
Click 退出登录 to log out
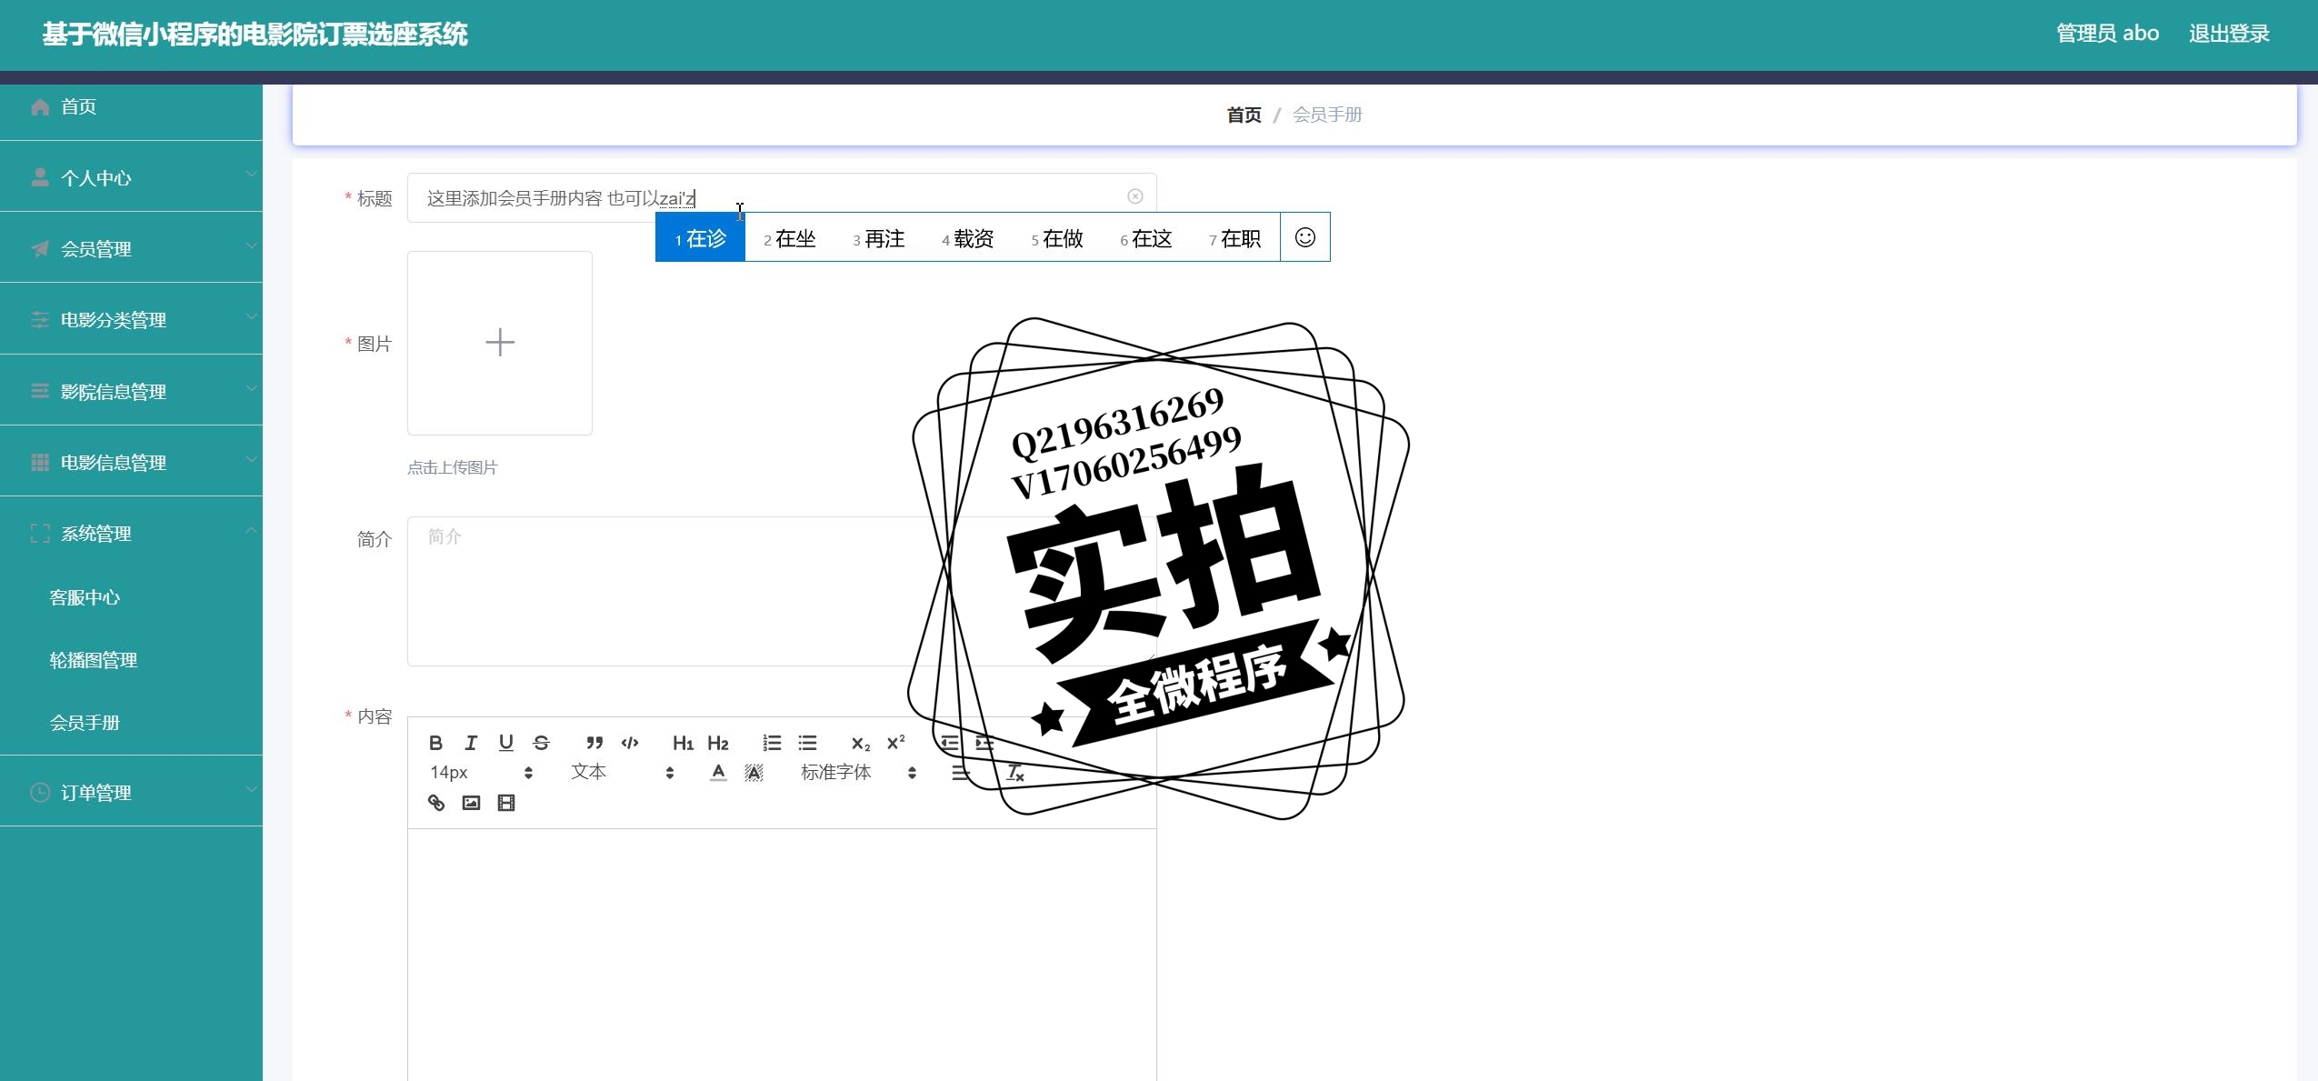tap(2229, 34)
